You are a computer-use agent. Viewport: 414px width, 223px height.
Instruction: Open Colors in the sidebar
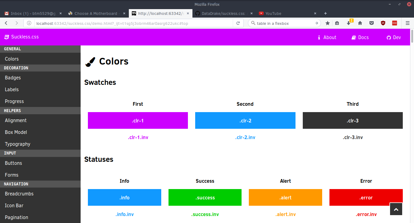tap(40, 59)
